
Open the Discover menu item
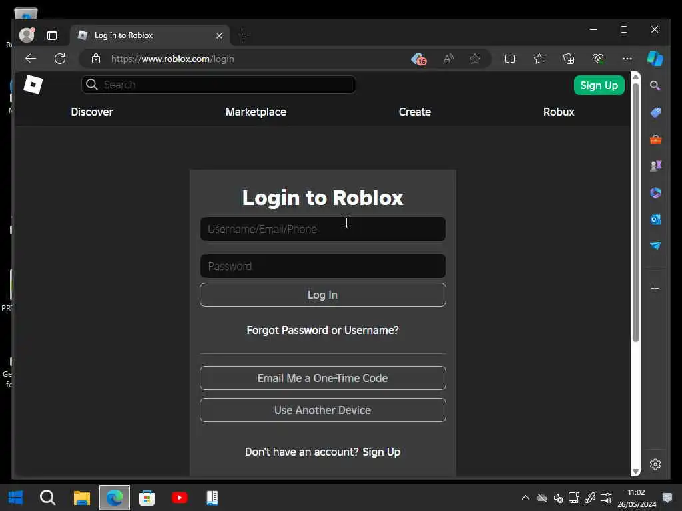92,112
